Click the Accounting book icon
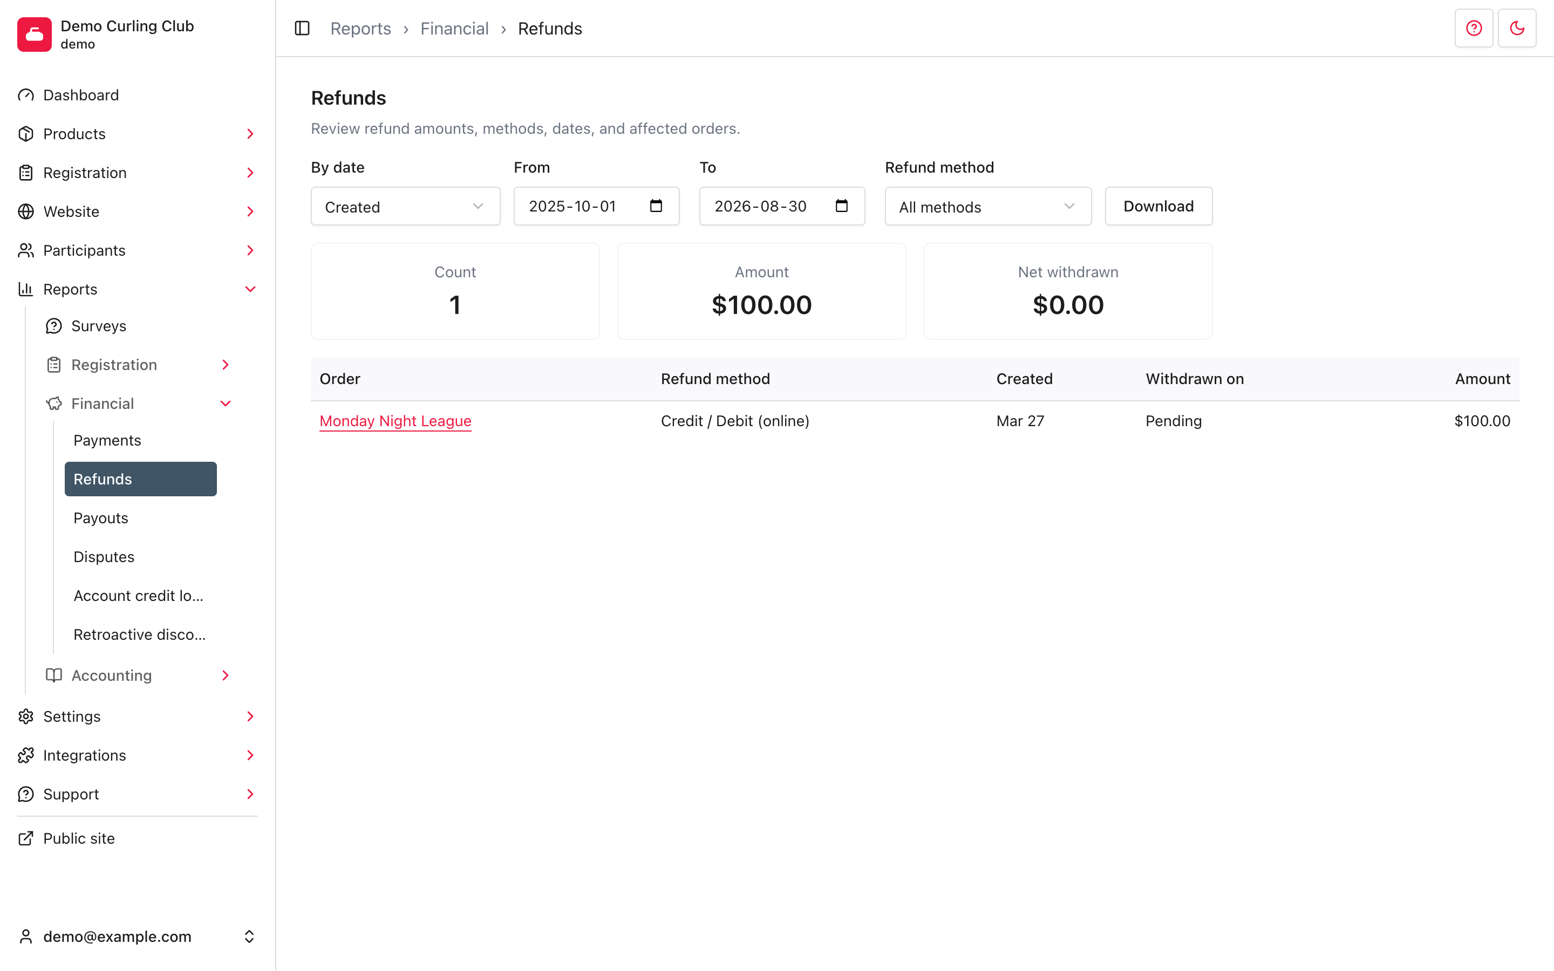Screen dimensions: 1554x971 point(54,675)
